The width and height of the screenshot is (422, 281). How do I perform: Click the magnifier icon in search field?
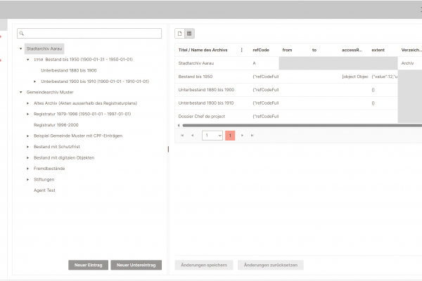click(x=23, y=34)
